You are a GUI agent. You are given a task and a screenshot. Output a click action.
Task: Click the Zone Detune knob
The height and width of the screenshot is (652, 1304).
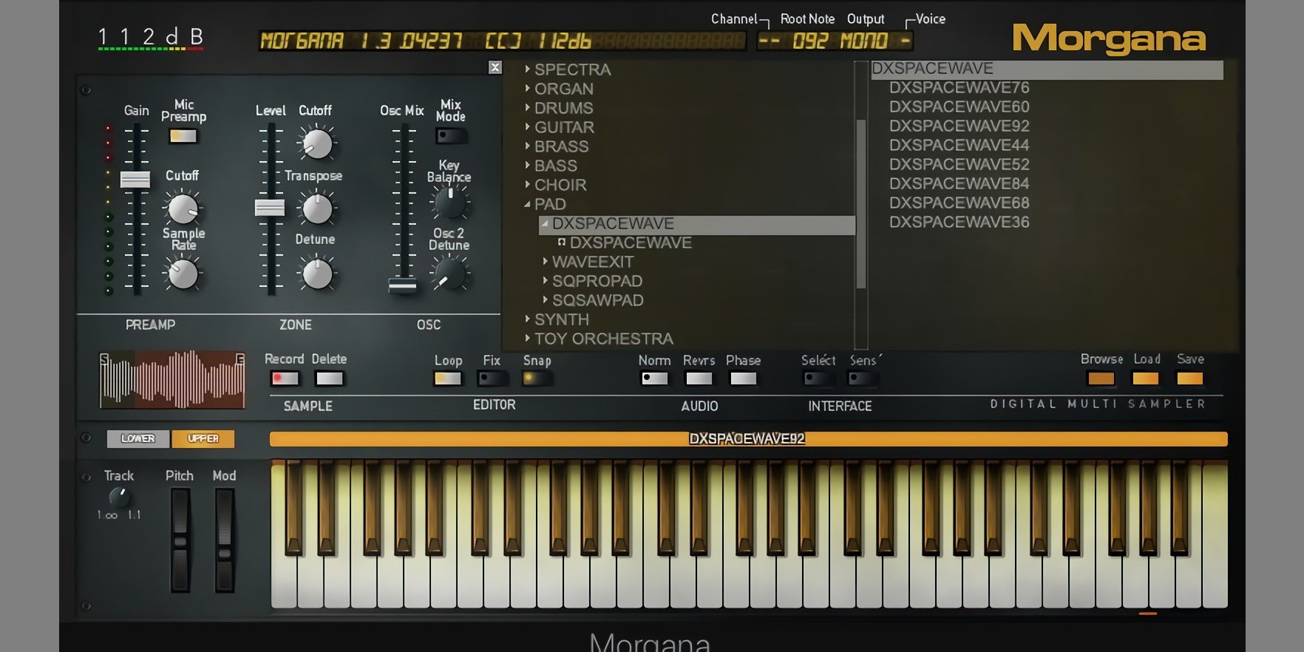point(317,274)
